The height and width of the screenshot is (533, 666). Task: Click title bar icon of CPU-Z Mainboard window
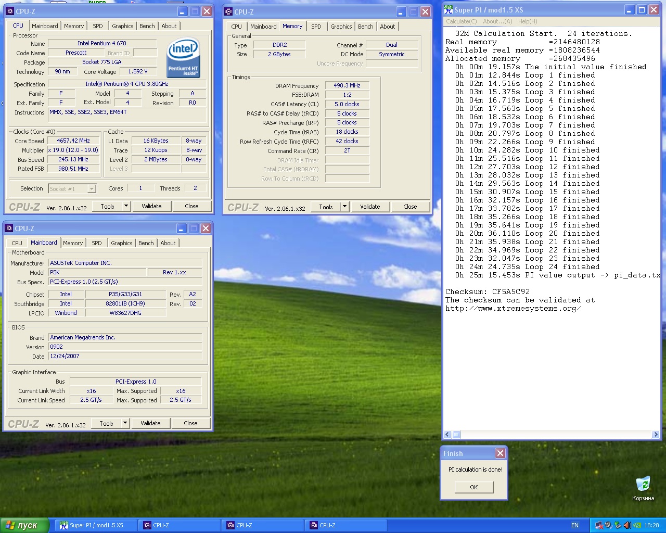[9, 228]
